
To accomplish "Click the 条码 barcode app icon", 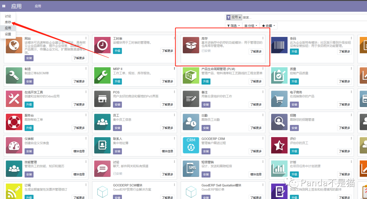I will click(279, 45).
